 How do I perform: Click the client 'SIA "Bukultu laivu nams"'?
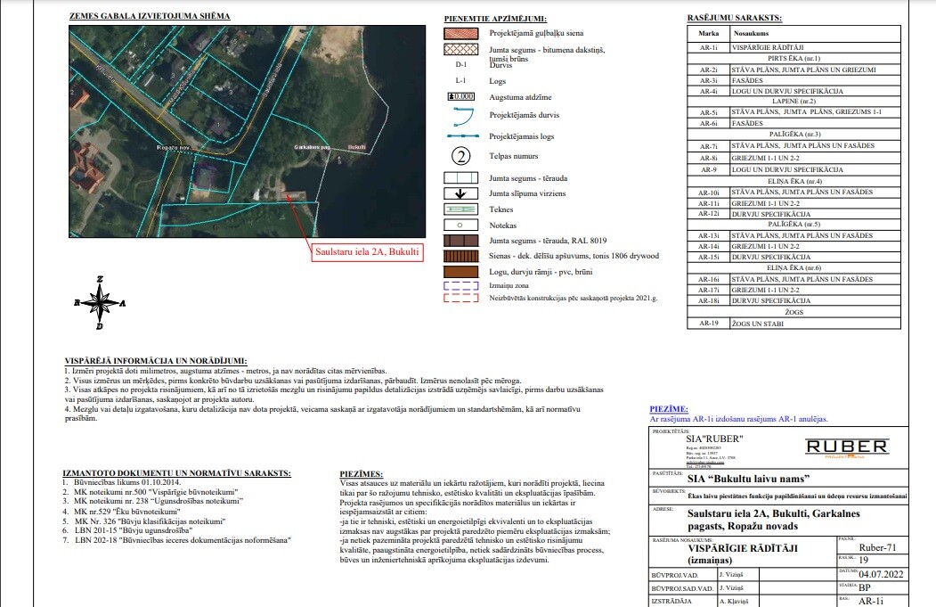[x=749, y=479]
